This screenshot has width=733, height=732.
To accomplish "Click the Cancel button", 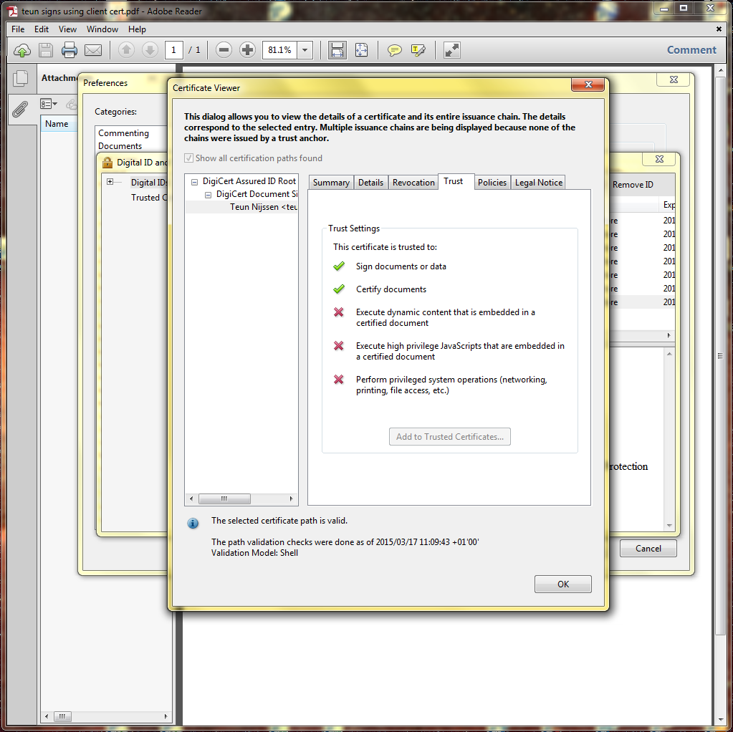I will [648, 549].
